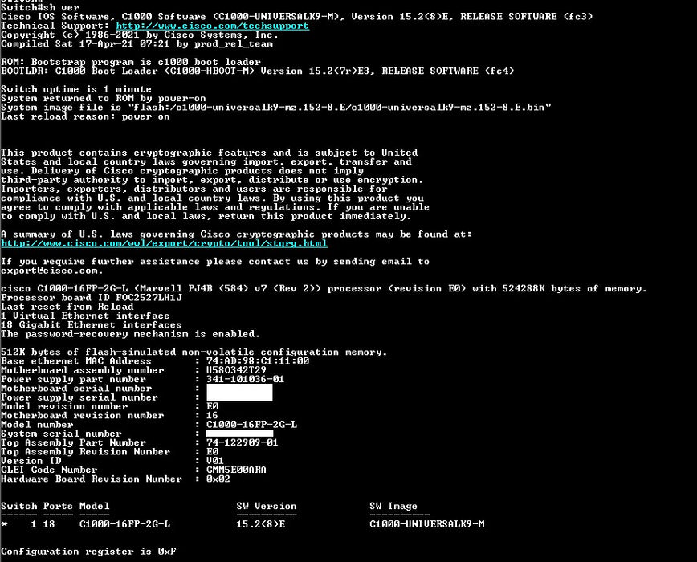The height and width of the screenshot is (562, 697).
Task: Click motherboard assembly number U580342T29
Action: click(236, 371)
